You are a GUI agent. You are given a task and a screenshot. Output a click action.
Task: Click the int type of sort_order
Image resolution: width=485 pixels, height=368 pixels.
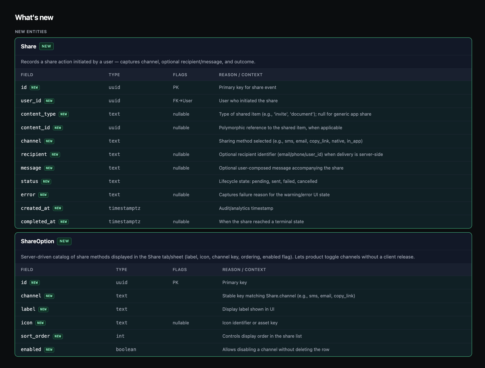[120, 336]
